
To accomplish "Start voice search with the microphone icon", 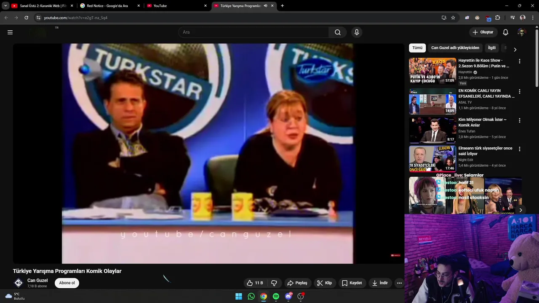I will tap(357, 32).
